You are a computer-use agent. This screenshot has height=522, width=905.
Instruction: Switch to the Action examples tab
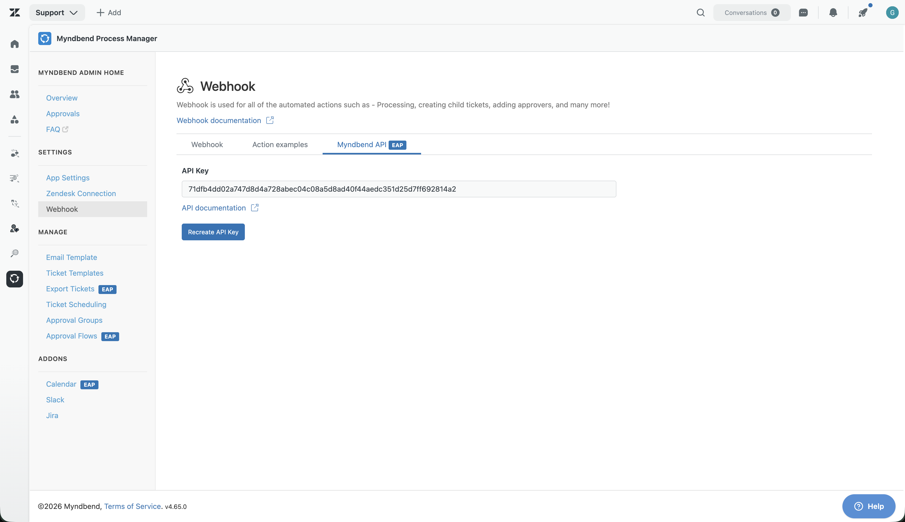click(280, 145)
